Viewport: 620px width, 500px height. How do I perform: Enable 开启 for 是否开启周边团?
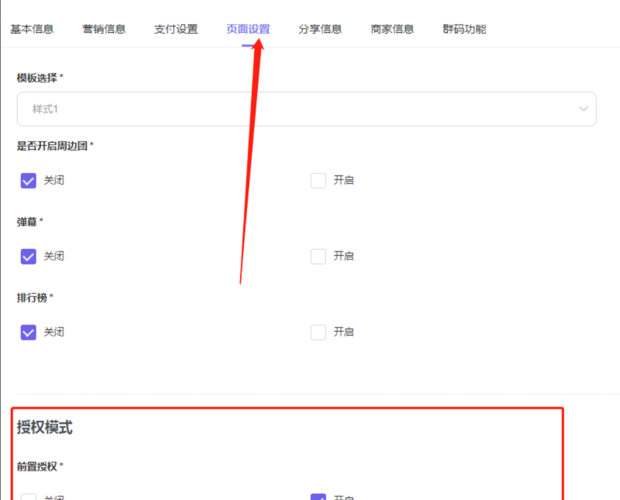pyautogui.click(x=318, y=180)
